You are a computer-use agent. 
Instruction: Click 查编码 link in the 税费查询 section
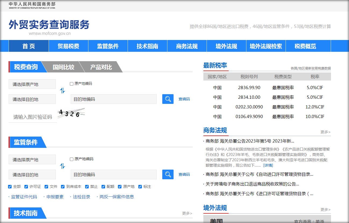(184, 99)
